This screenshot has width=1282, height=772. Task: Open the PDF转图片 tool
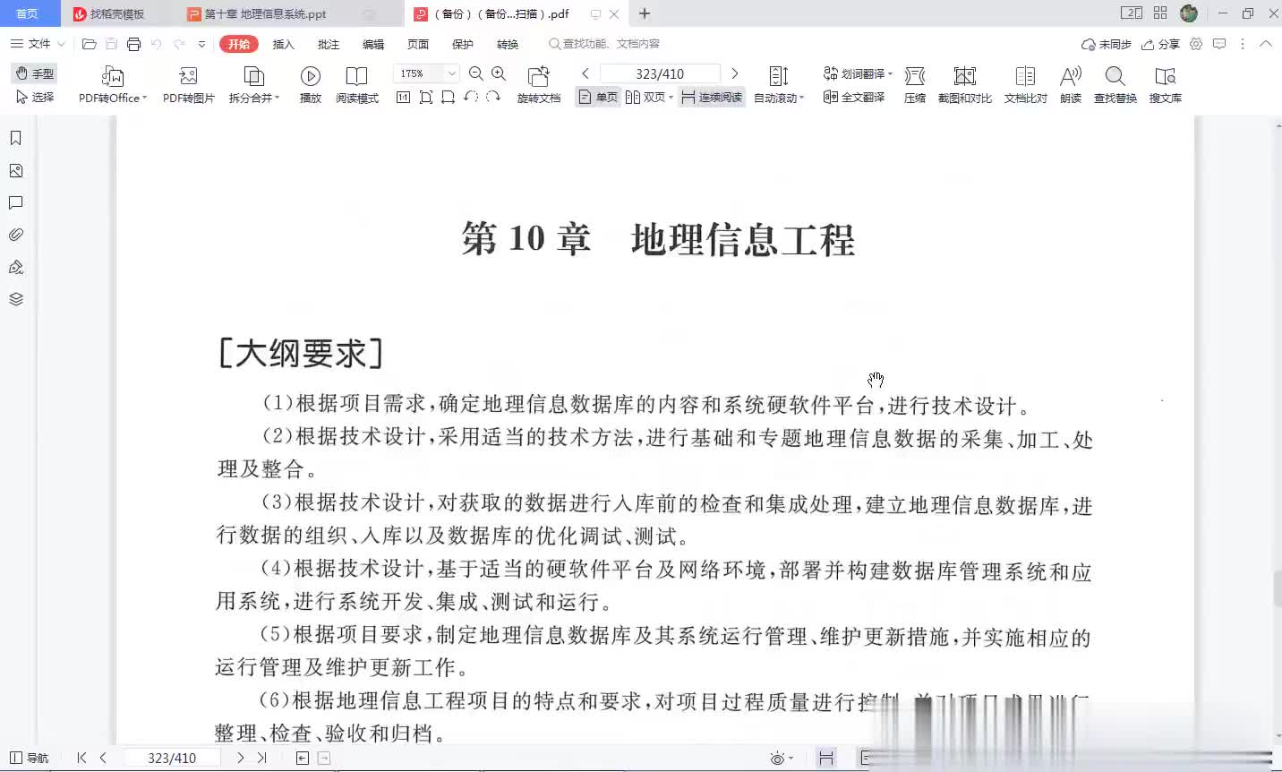coord(188,77)
